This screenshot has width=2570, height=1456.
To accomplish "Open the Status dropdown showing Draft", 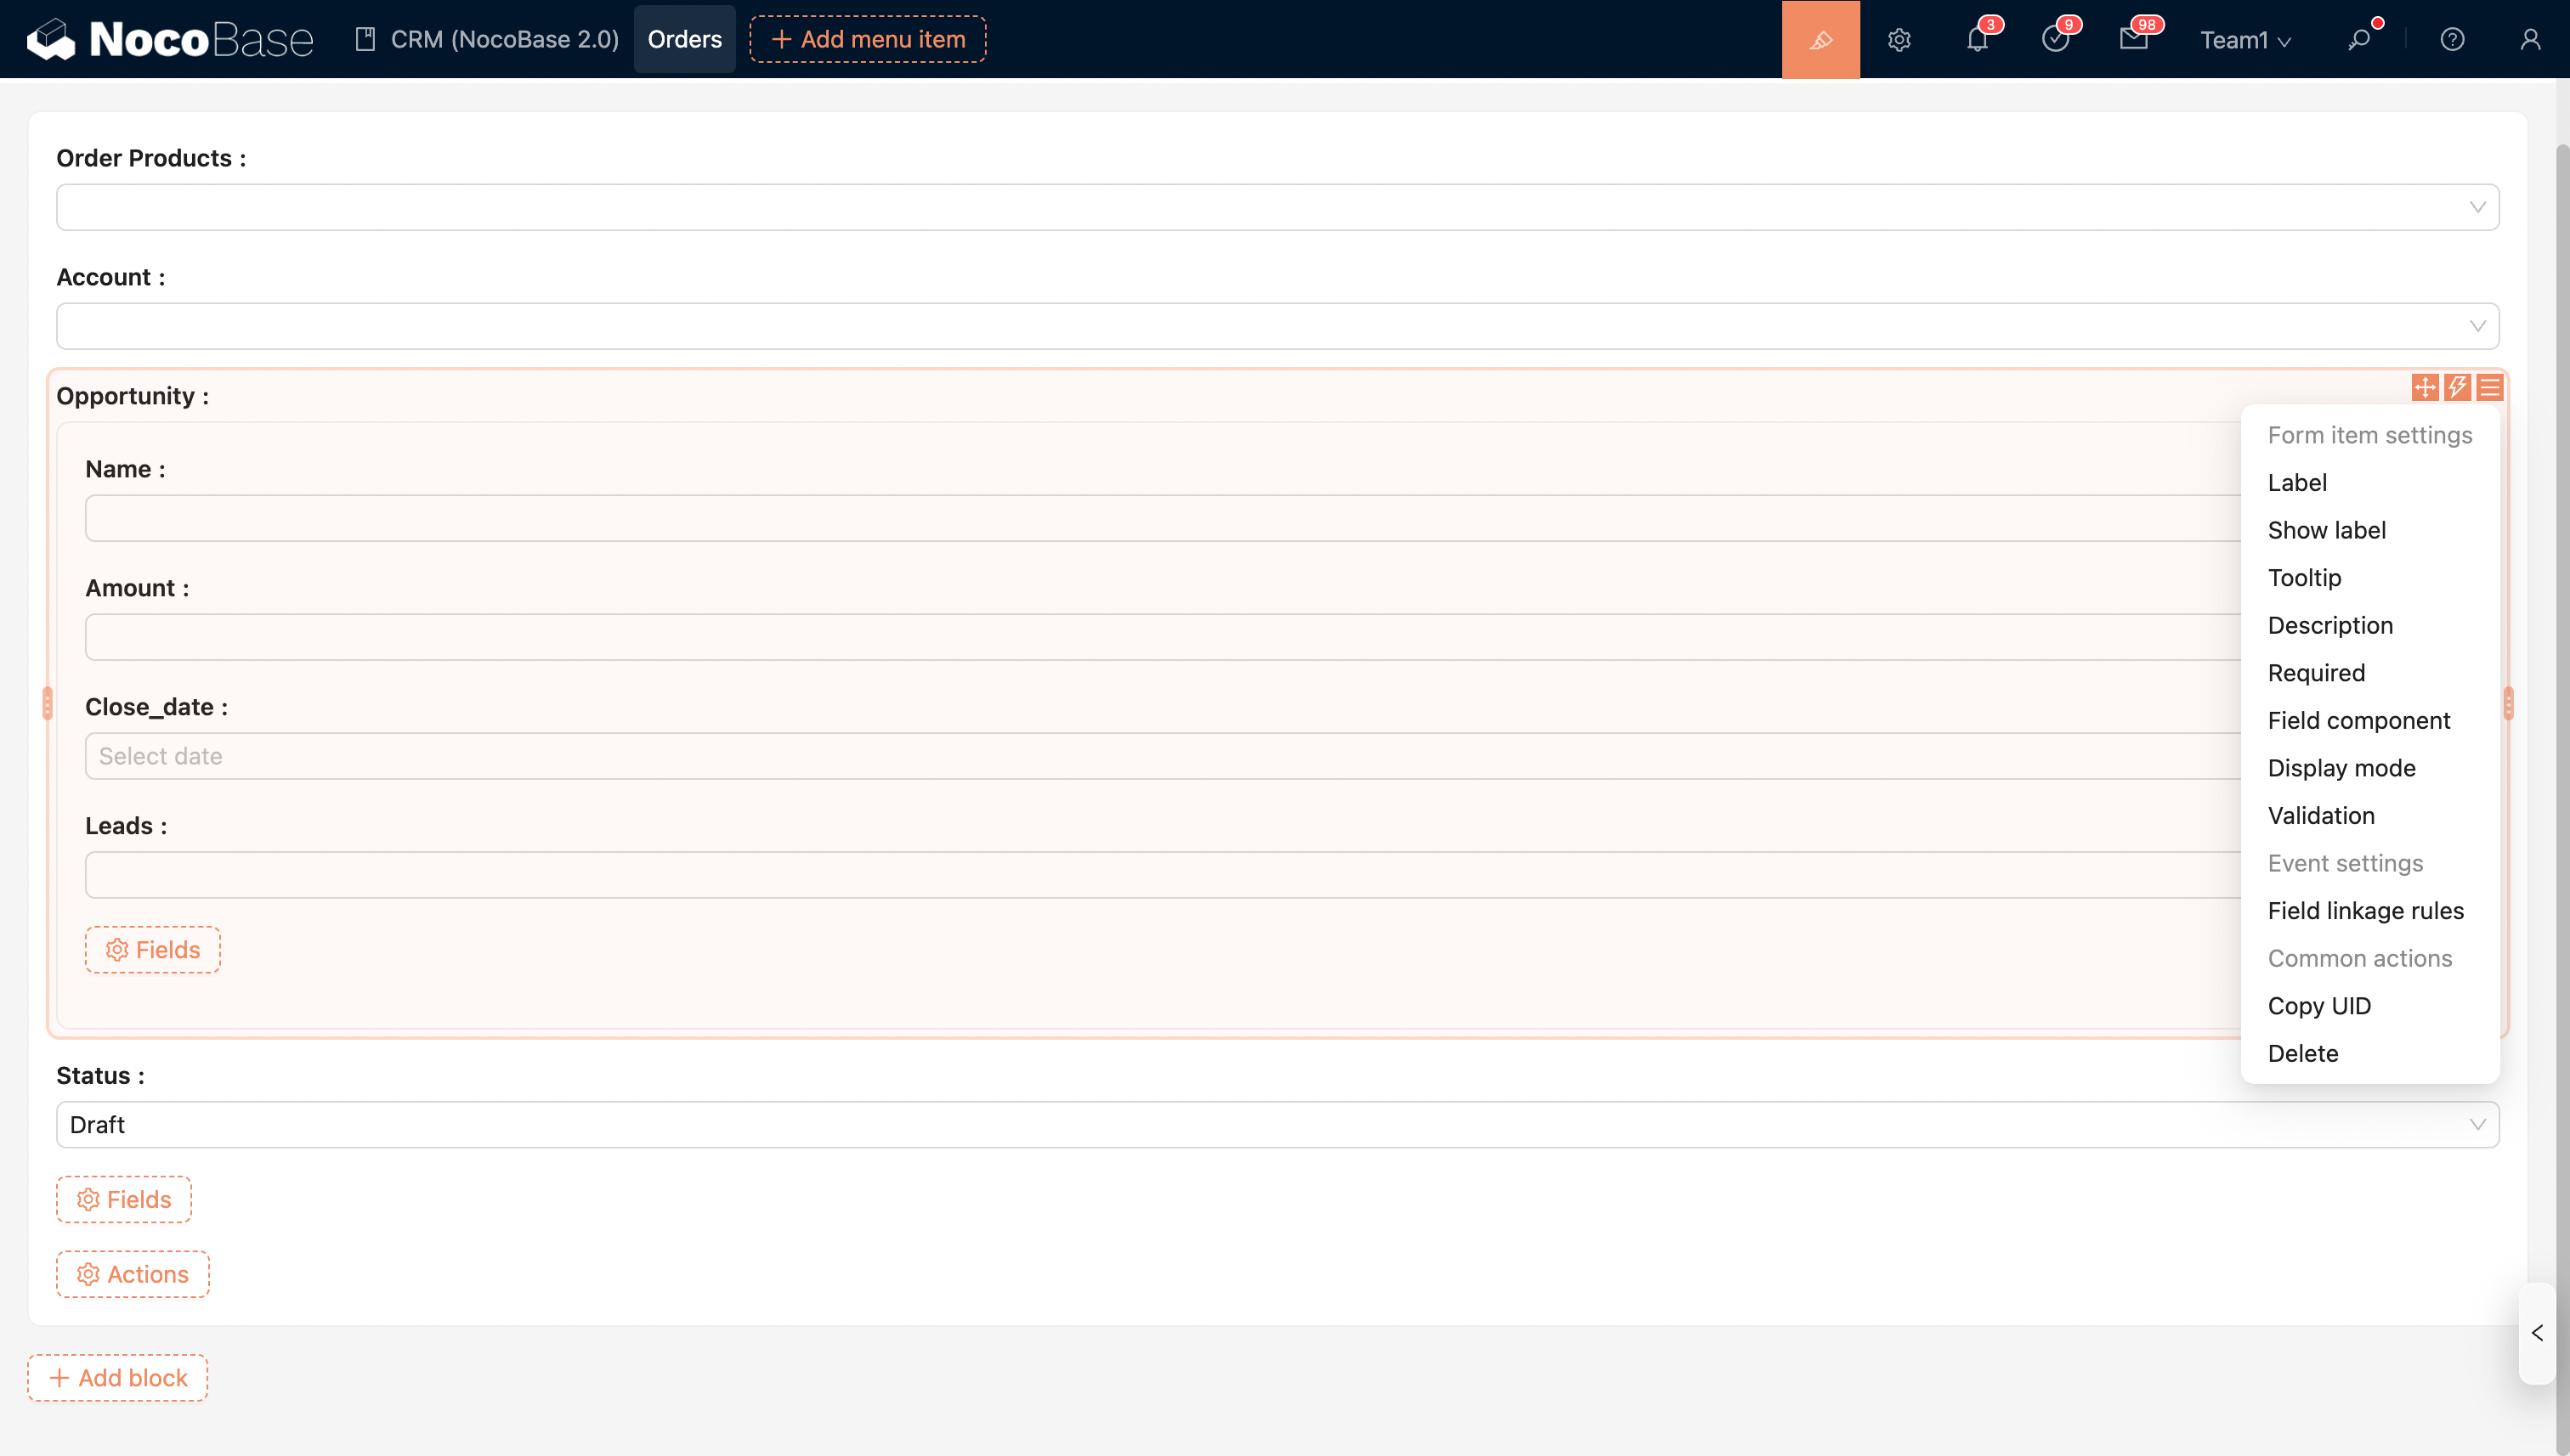I will (1277, 1125).
